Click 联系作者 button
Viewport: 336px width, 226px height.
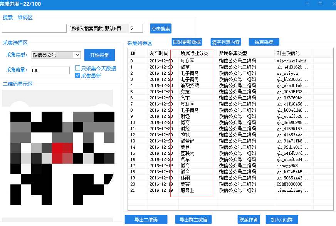coord(249,219)
